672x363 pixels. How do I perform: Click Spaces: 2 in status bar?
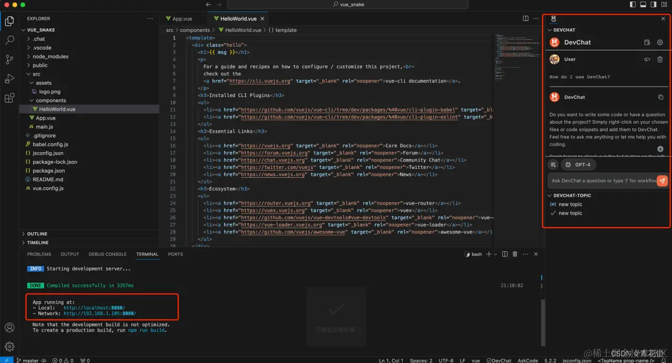[x=421, y=360]
